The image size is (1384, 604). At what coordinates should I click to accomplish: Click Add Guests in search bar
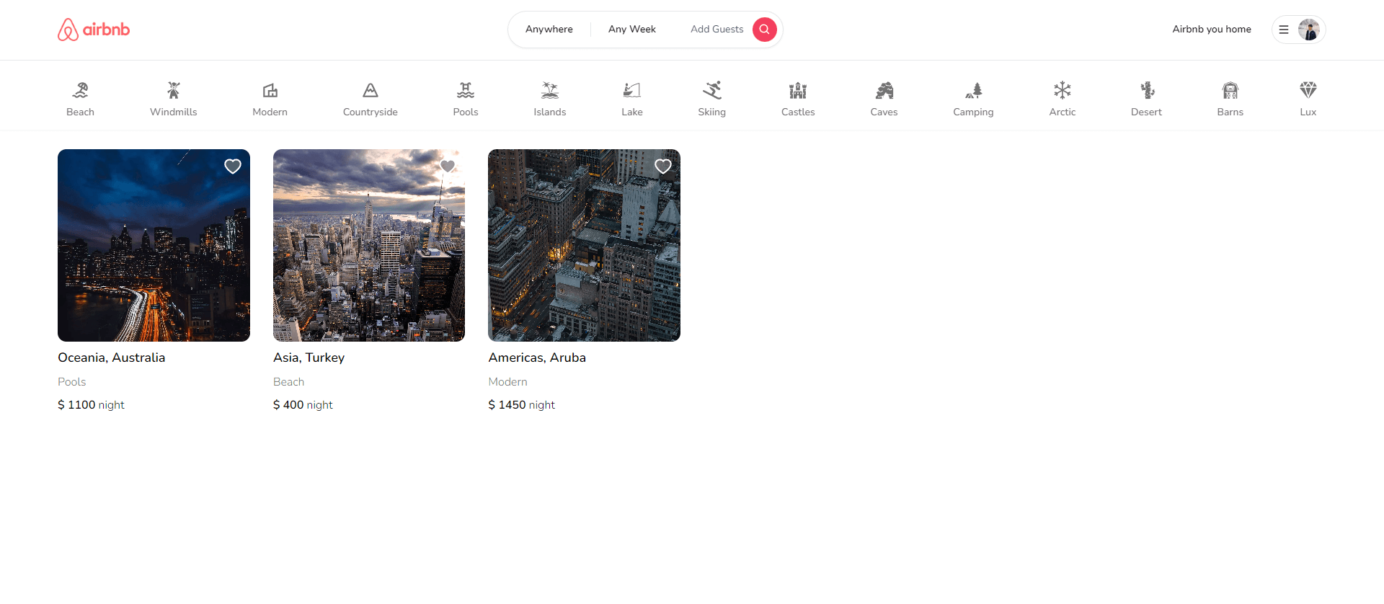click(x=717, y=30)
